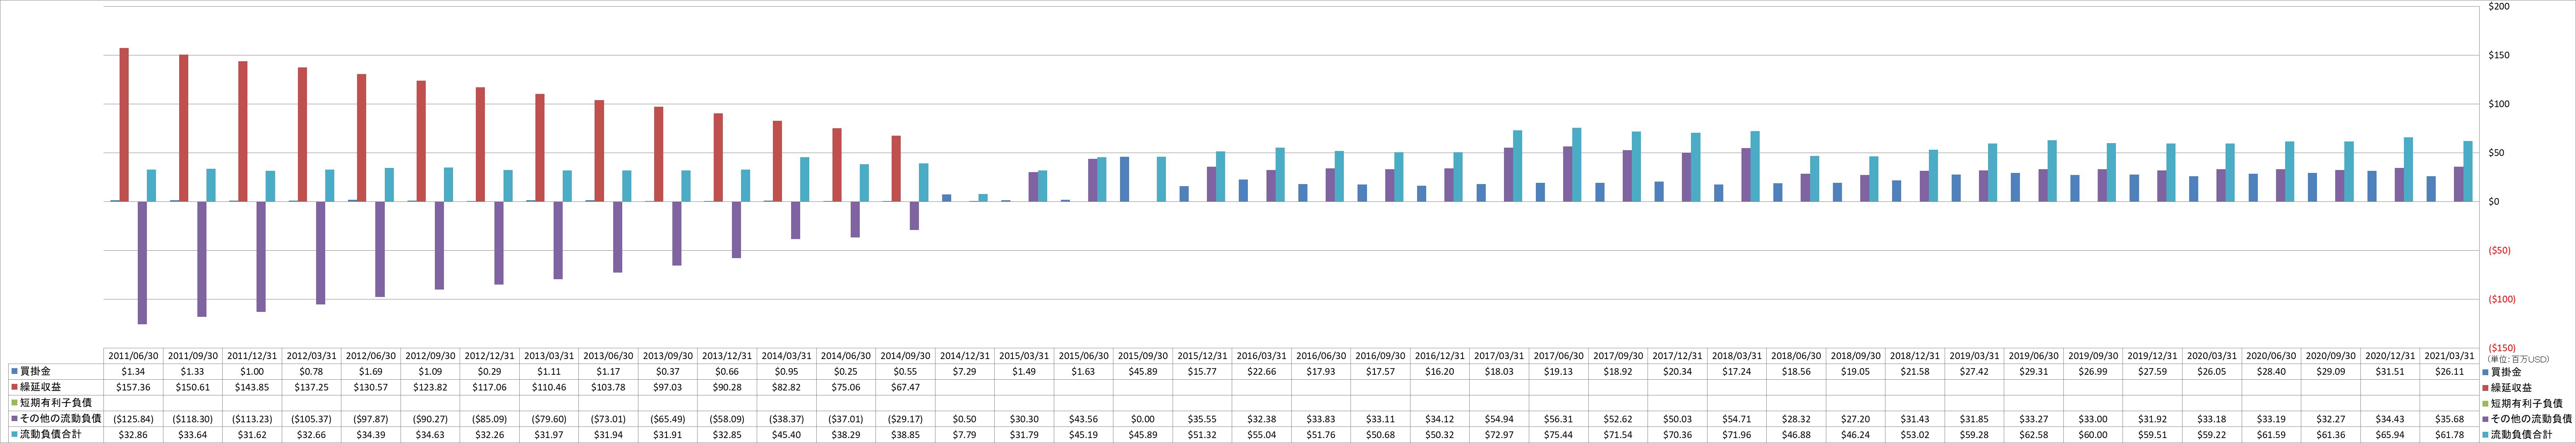Select the red bar for 2014/09/30
Image resolution: width=2576 pixels, height=443 pixels.
click(x=896, y=169)
